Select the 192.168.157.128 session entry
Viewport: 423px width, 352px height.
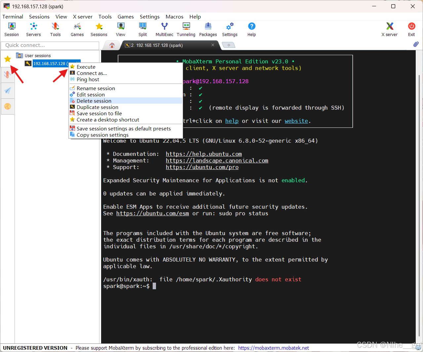pyautogui.click(x=50, y=63)
